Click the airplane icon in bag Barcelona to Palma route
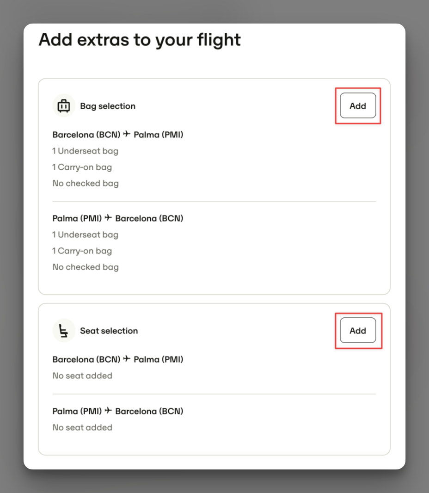This screenshot has height=493, width=429. (127, 134)
